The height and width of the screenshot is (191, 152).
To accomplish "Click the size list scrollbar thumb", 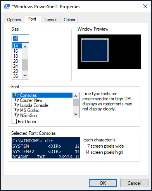I will tap(25, 65).
